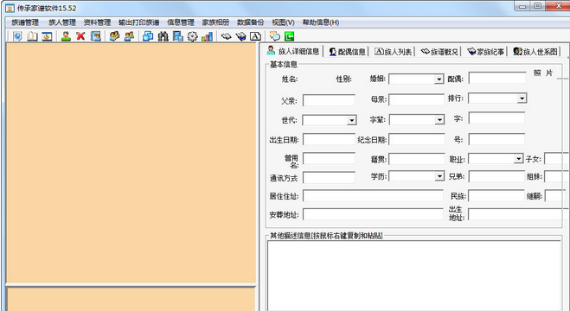Click the 民族 input field
Viewport: 570px width, 311px height.
[x=496, y=195]
